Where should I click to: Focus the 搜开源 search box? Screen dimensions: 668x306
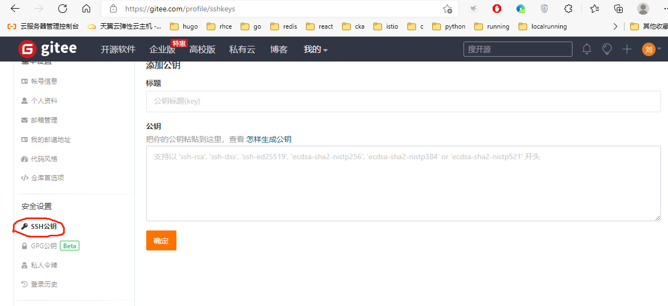518,49
